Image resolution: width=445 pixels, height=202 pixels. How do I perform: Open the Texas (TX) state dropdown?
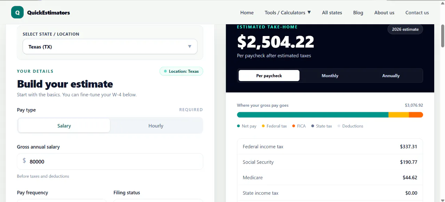tap(110, 46)
